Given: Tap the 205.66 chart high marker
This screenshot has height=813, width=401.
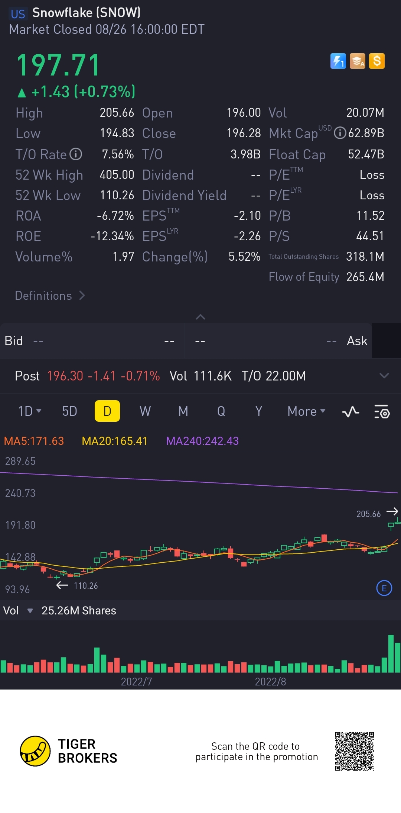Looking at the screenshot, I should click(368, 514).
